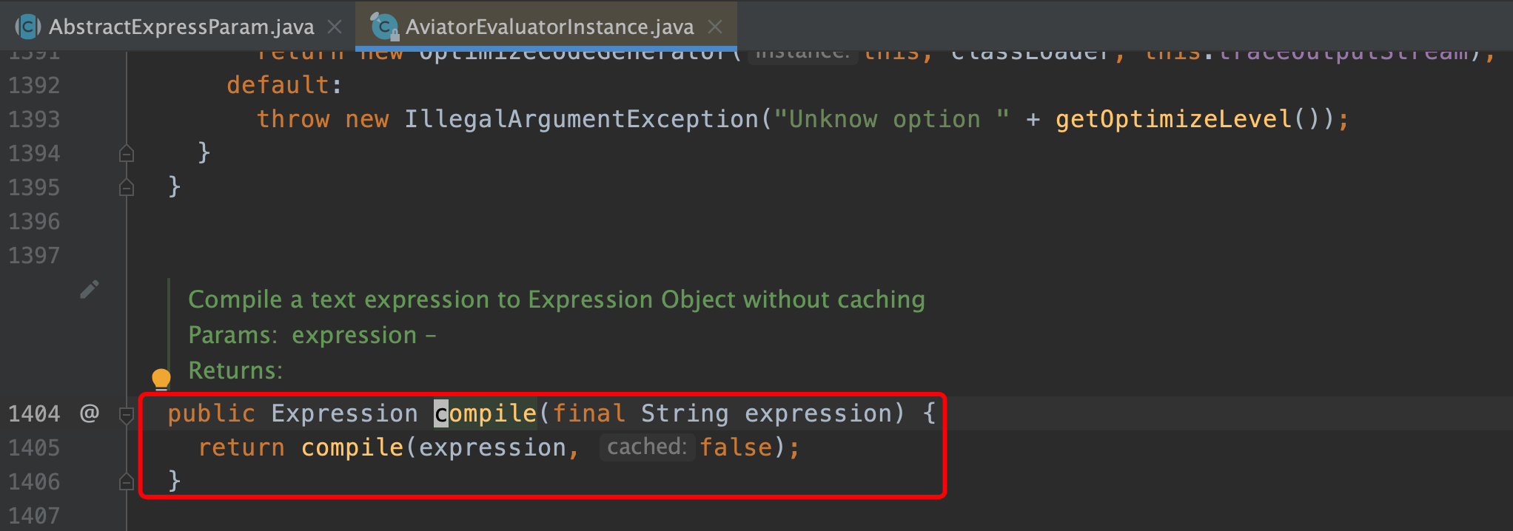Click line number 1392 in the gutter
The width and height of the screenshot is (1513, 531).
click(x=34, y=85)
